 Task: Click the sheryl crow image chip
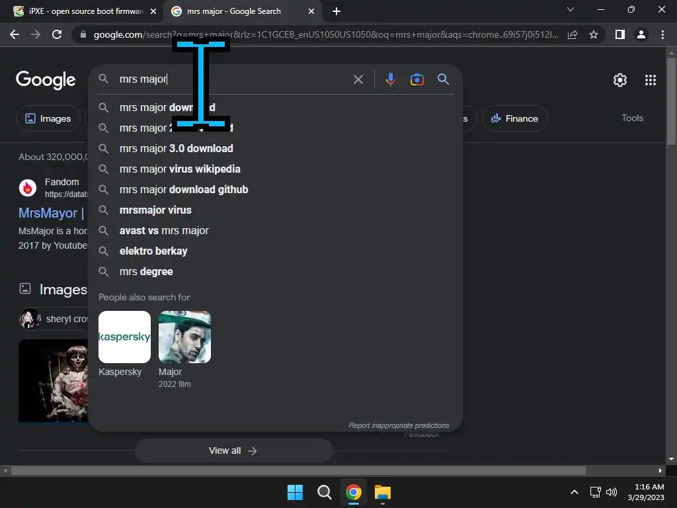54,319
